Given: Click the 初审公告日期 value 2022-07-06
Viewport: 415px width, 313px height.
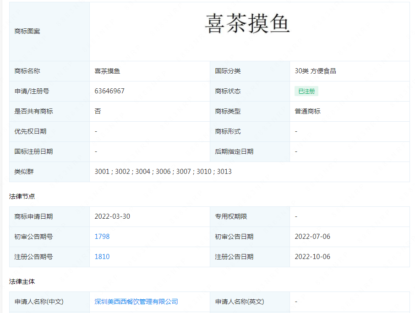Looking at the screenshot, I should pyautogui.click(x=314, y=237).
